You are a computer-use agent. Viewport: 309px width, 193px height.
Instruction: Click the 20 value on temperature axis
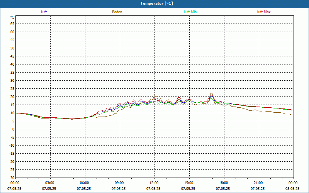[x=12, y=97]
